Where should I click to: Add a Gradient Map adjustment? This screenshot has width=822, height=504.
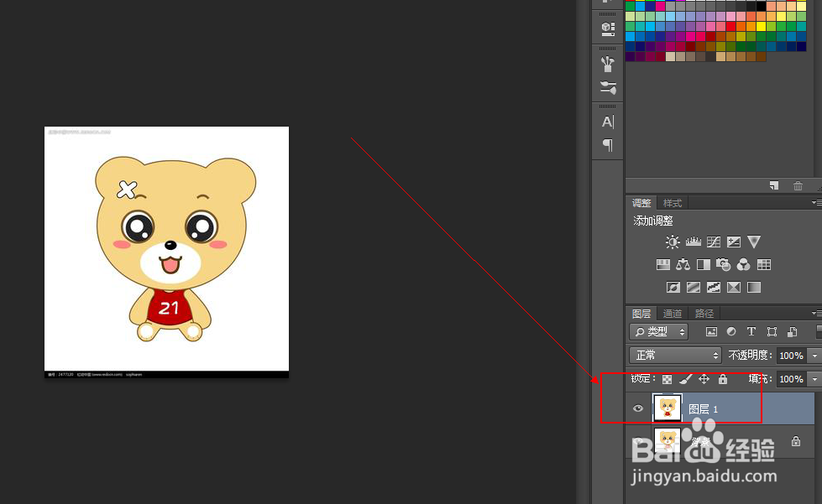(754, 288)
